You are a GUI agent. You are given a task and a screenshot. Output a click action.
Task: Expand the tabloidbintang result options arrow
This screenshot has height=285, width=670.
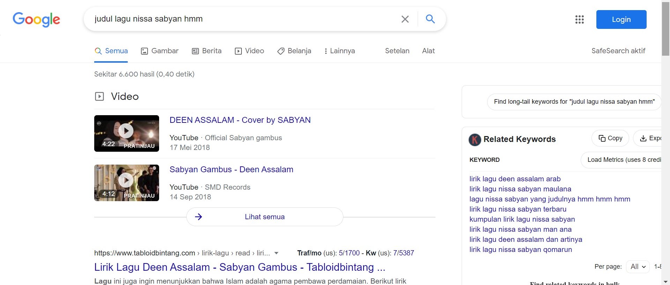(x=276, y=253)
